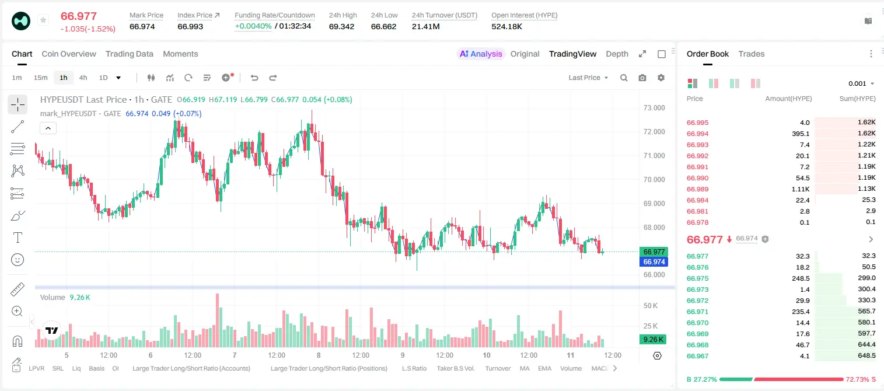This screenshot has width=884, height=391.
Task: Toggle the asks-only order book view
Action: pos(756,83)
